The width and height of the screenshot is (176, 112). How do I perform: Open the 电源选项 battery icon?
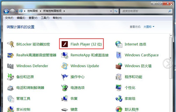(x=65, y=88)
